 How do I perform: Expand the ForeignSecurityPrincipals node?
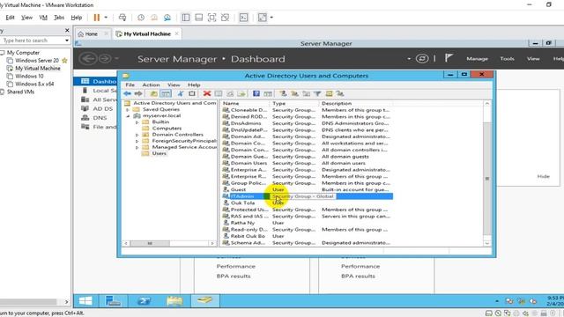(x=137, y=141)
